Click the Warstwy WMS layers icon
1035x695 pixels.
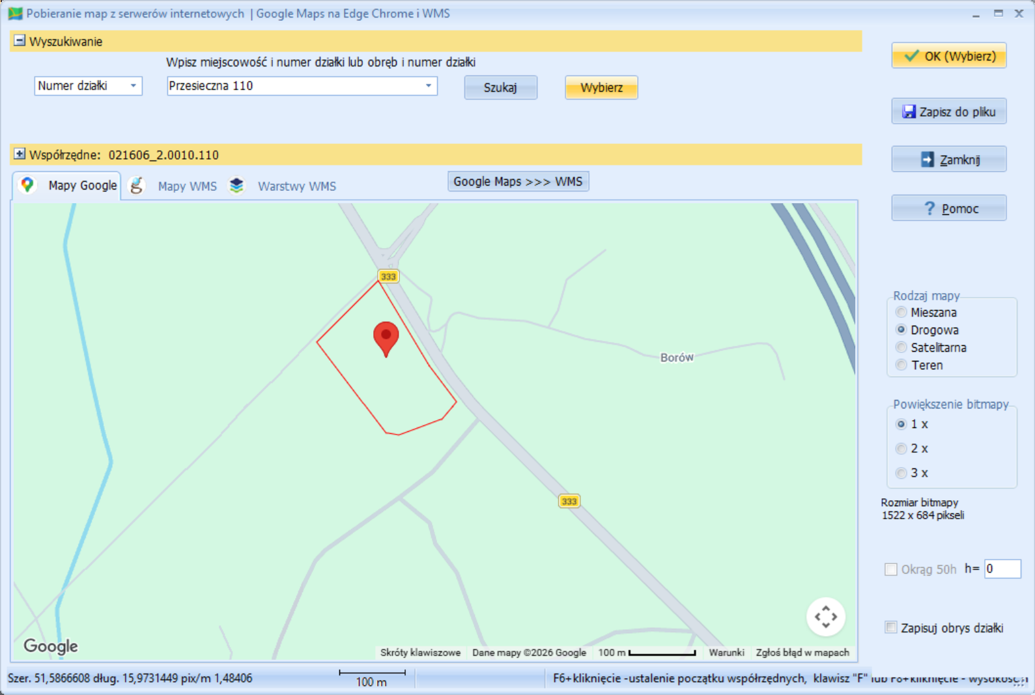(x=236, y=186)
